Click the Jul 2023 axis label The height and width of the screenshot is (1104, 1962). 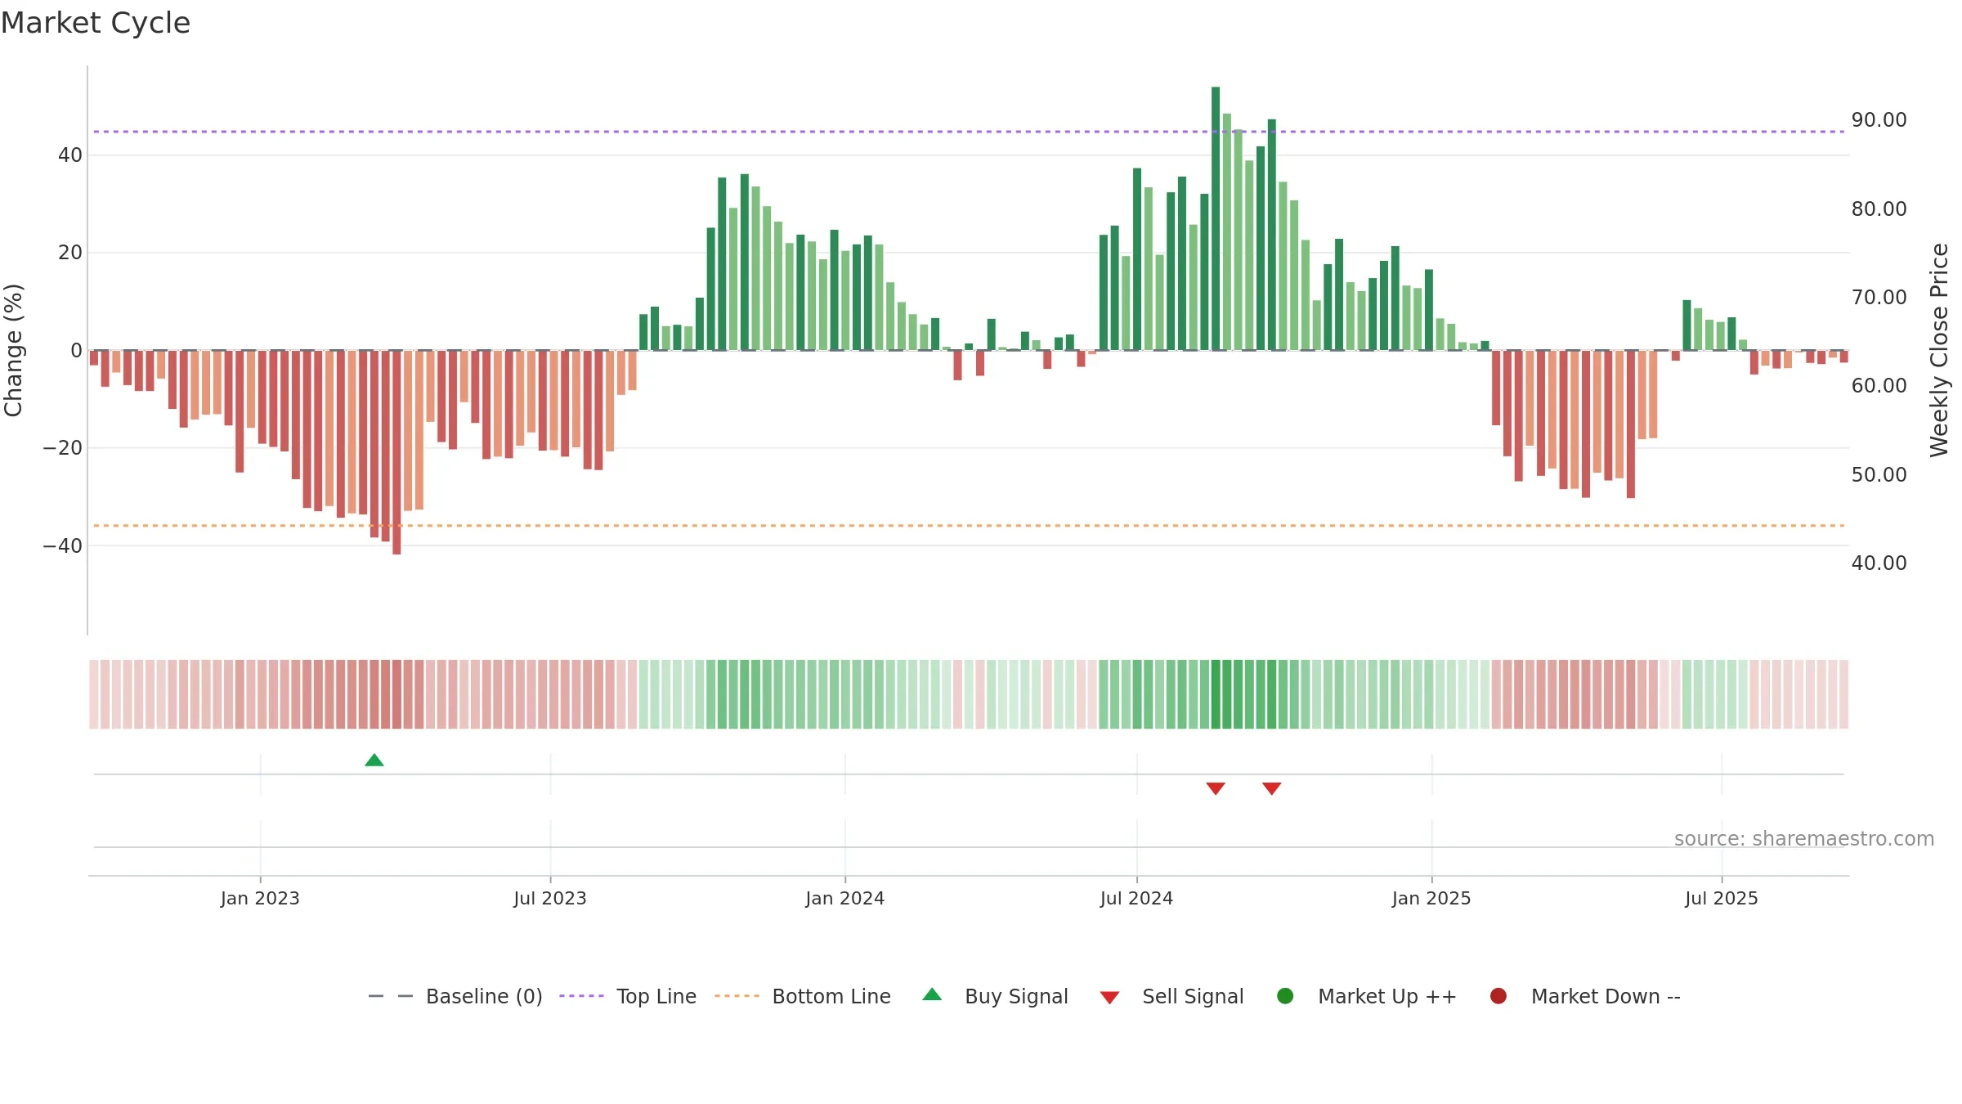tap(550, 898)
